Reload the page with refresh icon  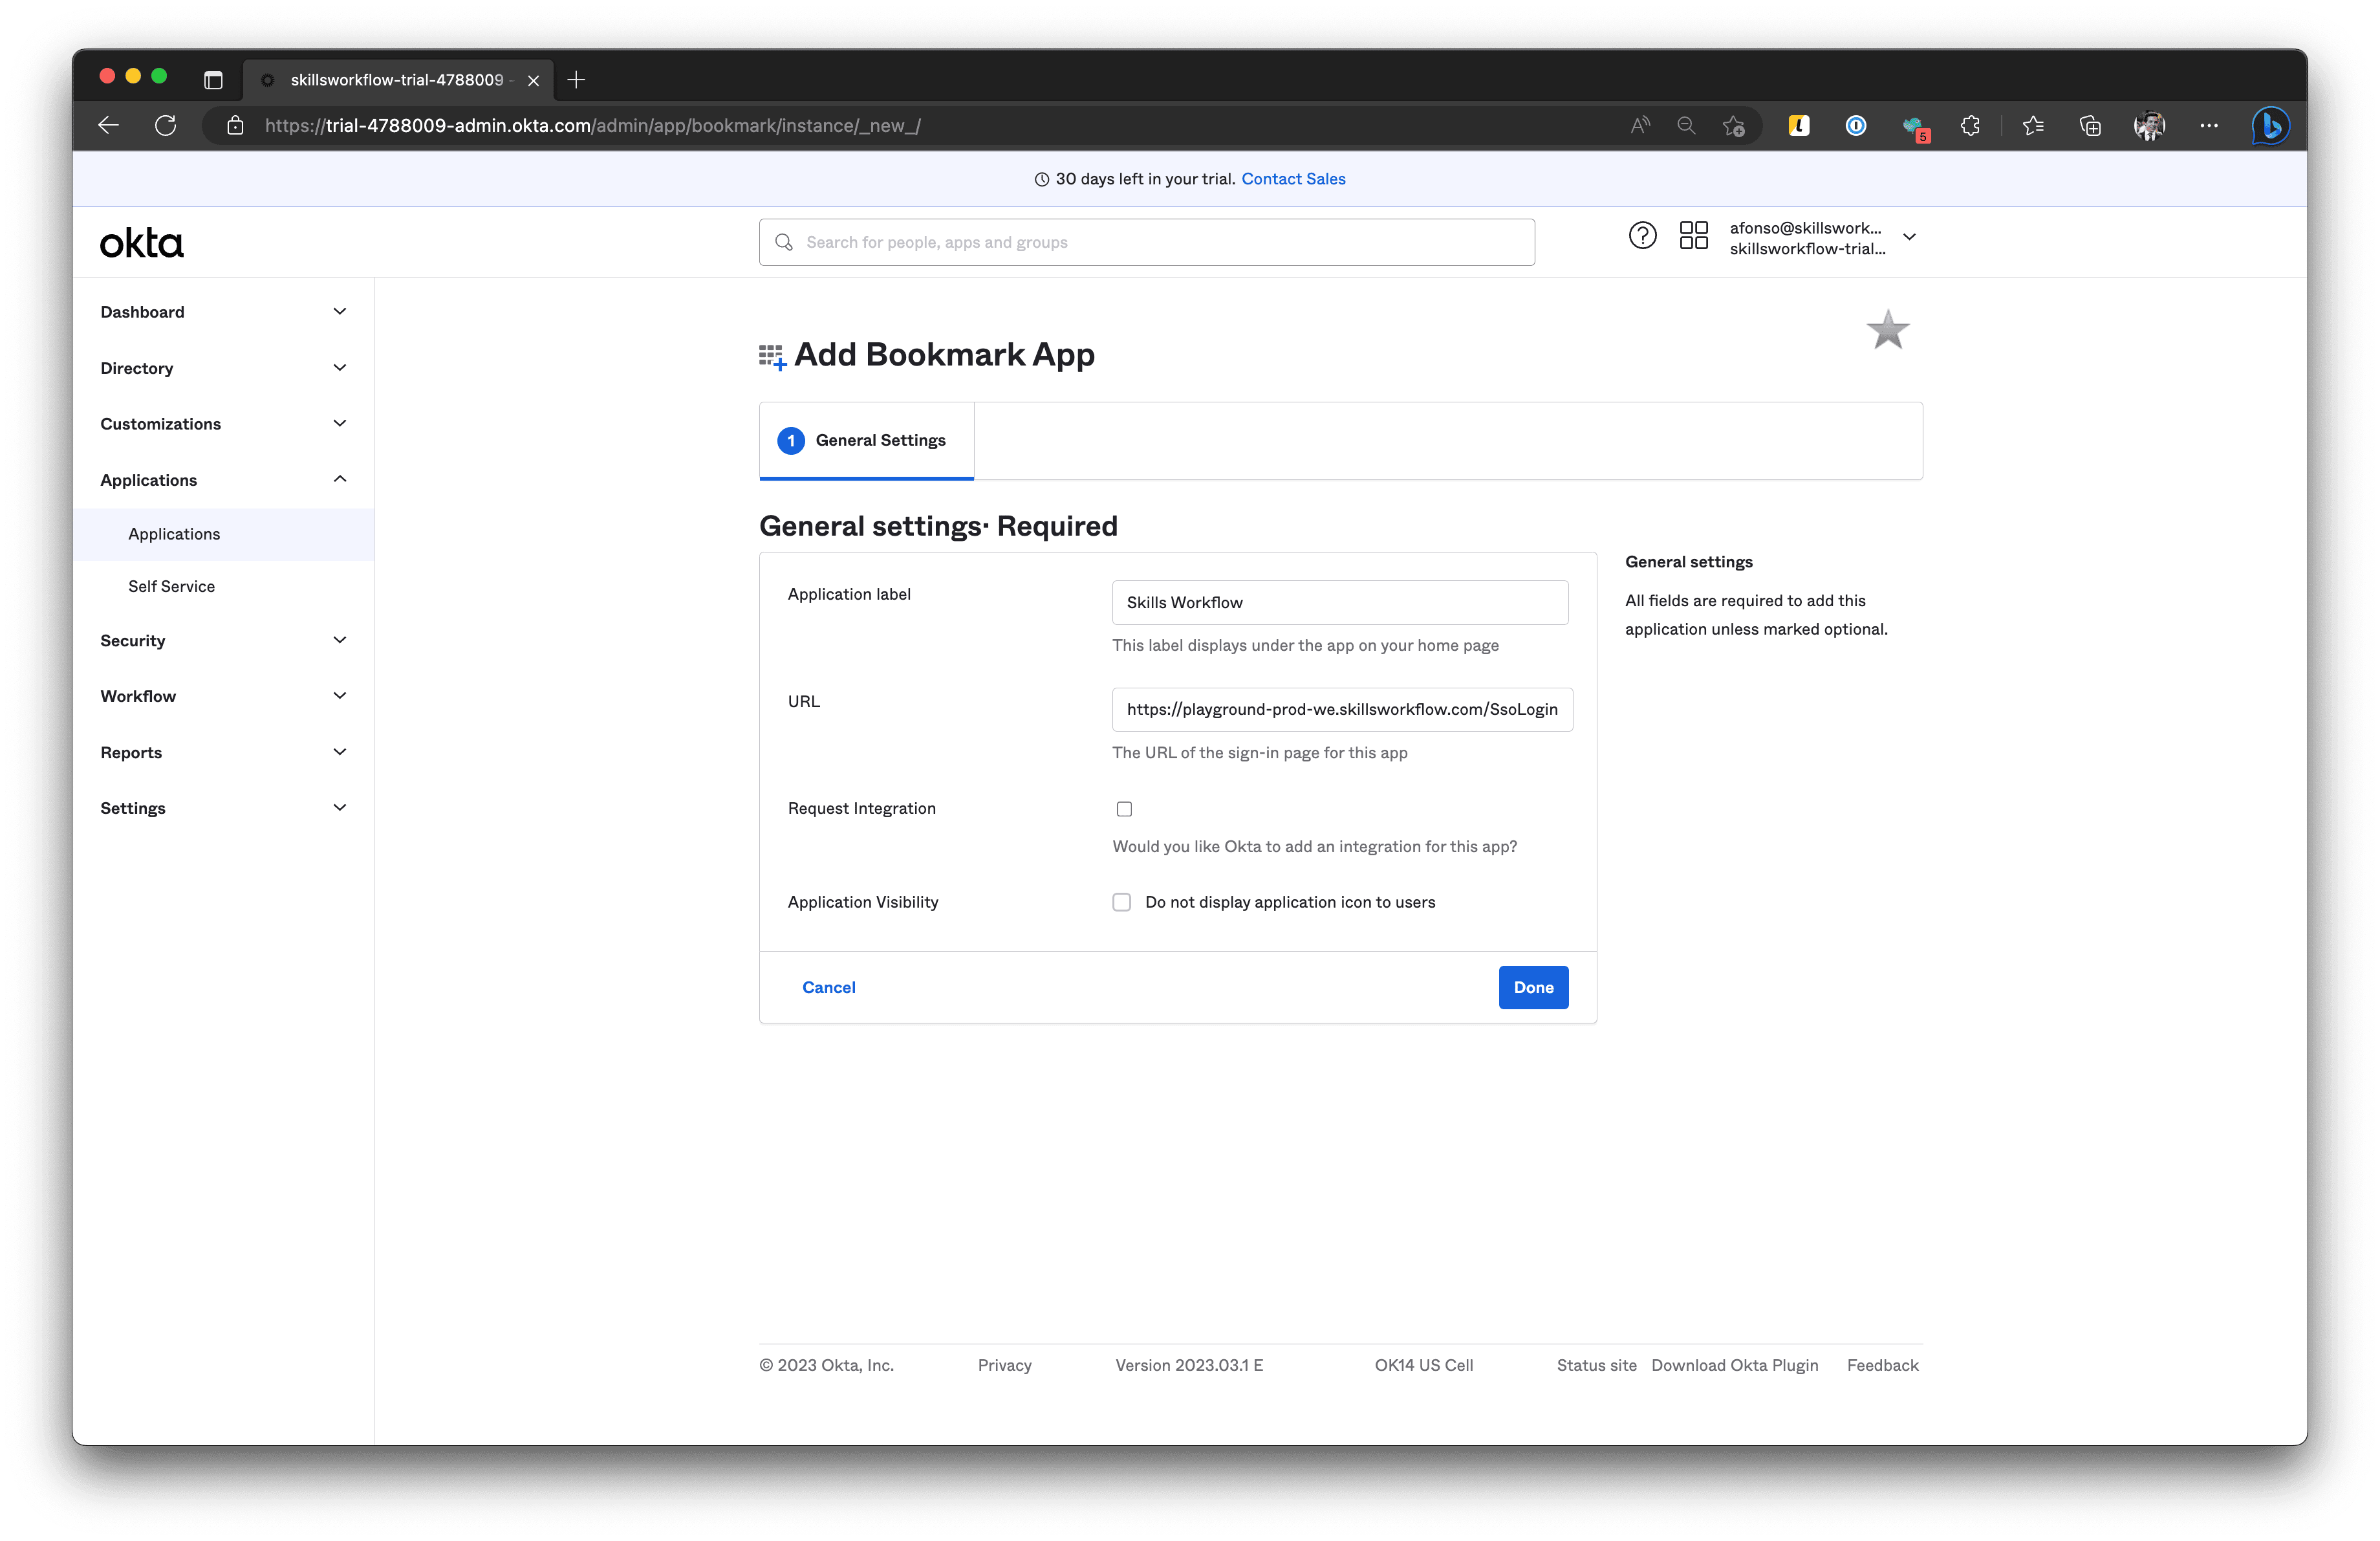(x=166, y=125)
